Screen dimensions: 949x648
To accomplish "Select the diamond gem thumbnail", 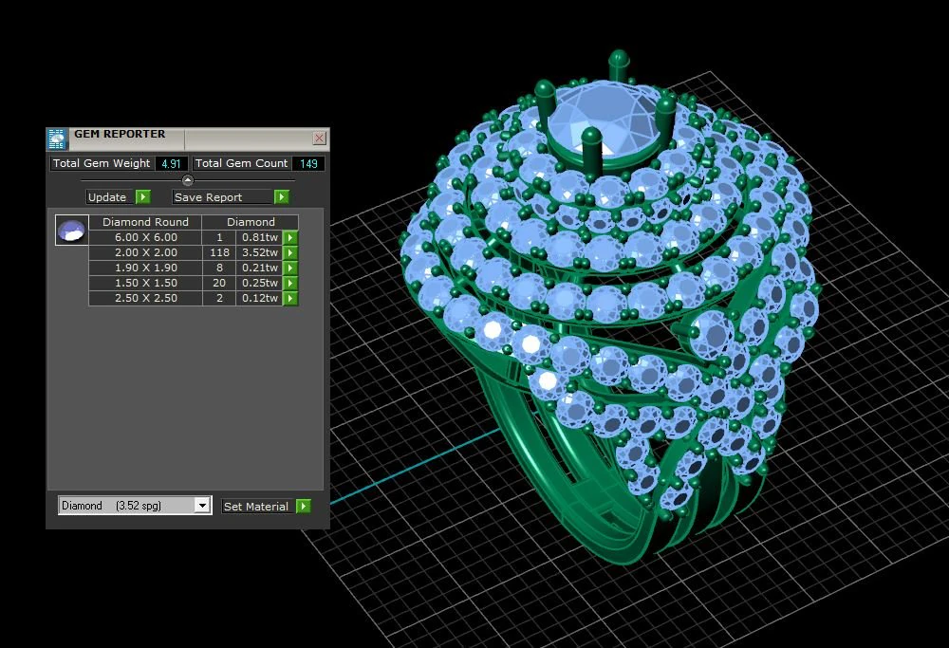I will pyautogui.click(x=71, y=231).
